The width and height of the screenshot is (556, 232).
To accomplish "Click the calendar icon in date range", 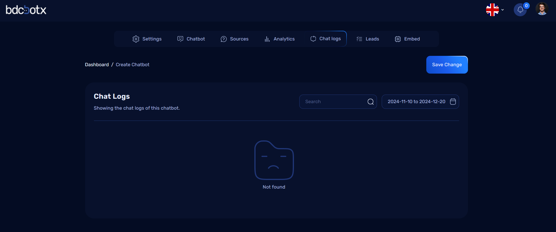I will pos(453,102).
